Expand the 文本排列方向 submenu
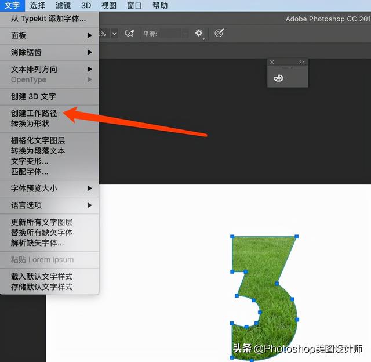 click(49, 69)
